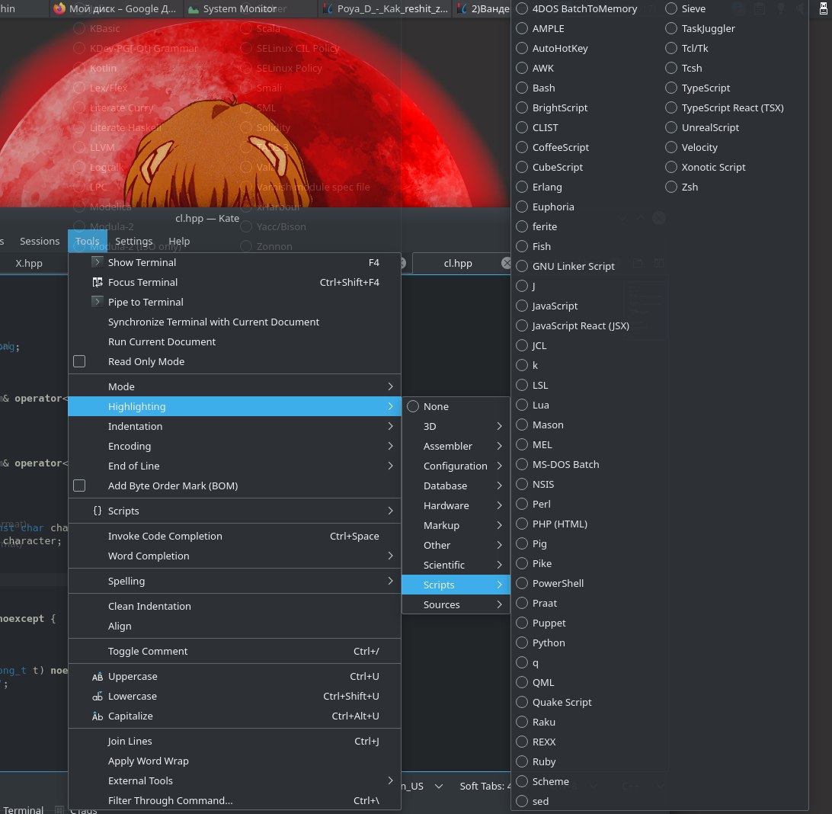Open the Hardware highlighting submenu
832x814 pixels.
click(456, 505)
